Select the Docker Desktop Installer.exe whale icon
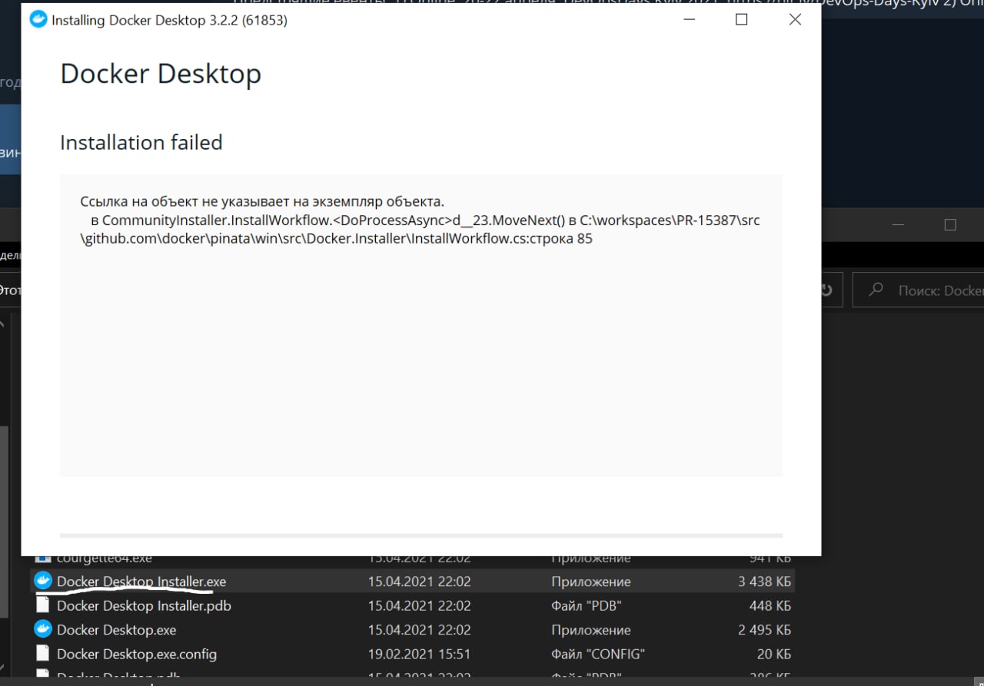Screen dimensions: 984x686 tap(43, 581)
